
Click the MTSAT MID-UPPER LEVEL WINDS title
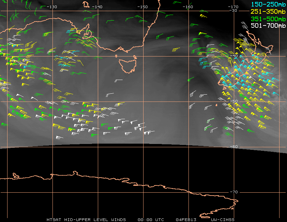click(x=86, y=220)
